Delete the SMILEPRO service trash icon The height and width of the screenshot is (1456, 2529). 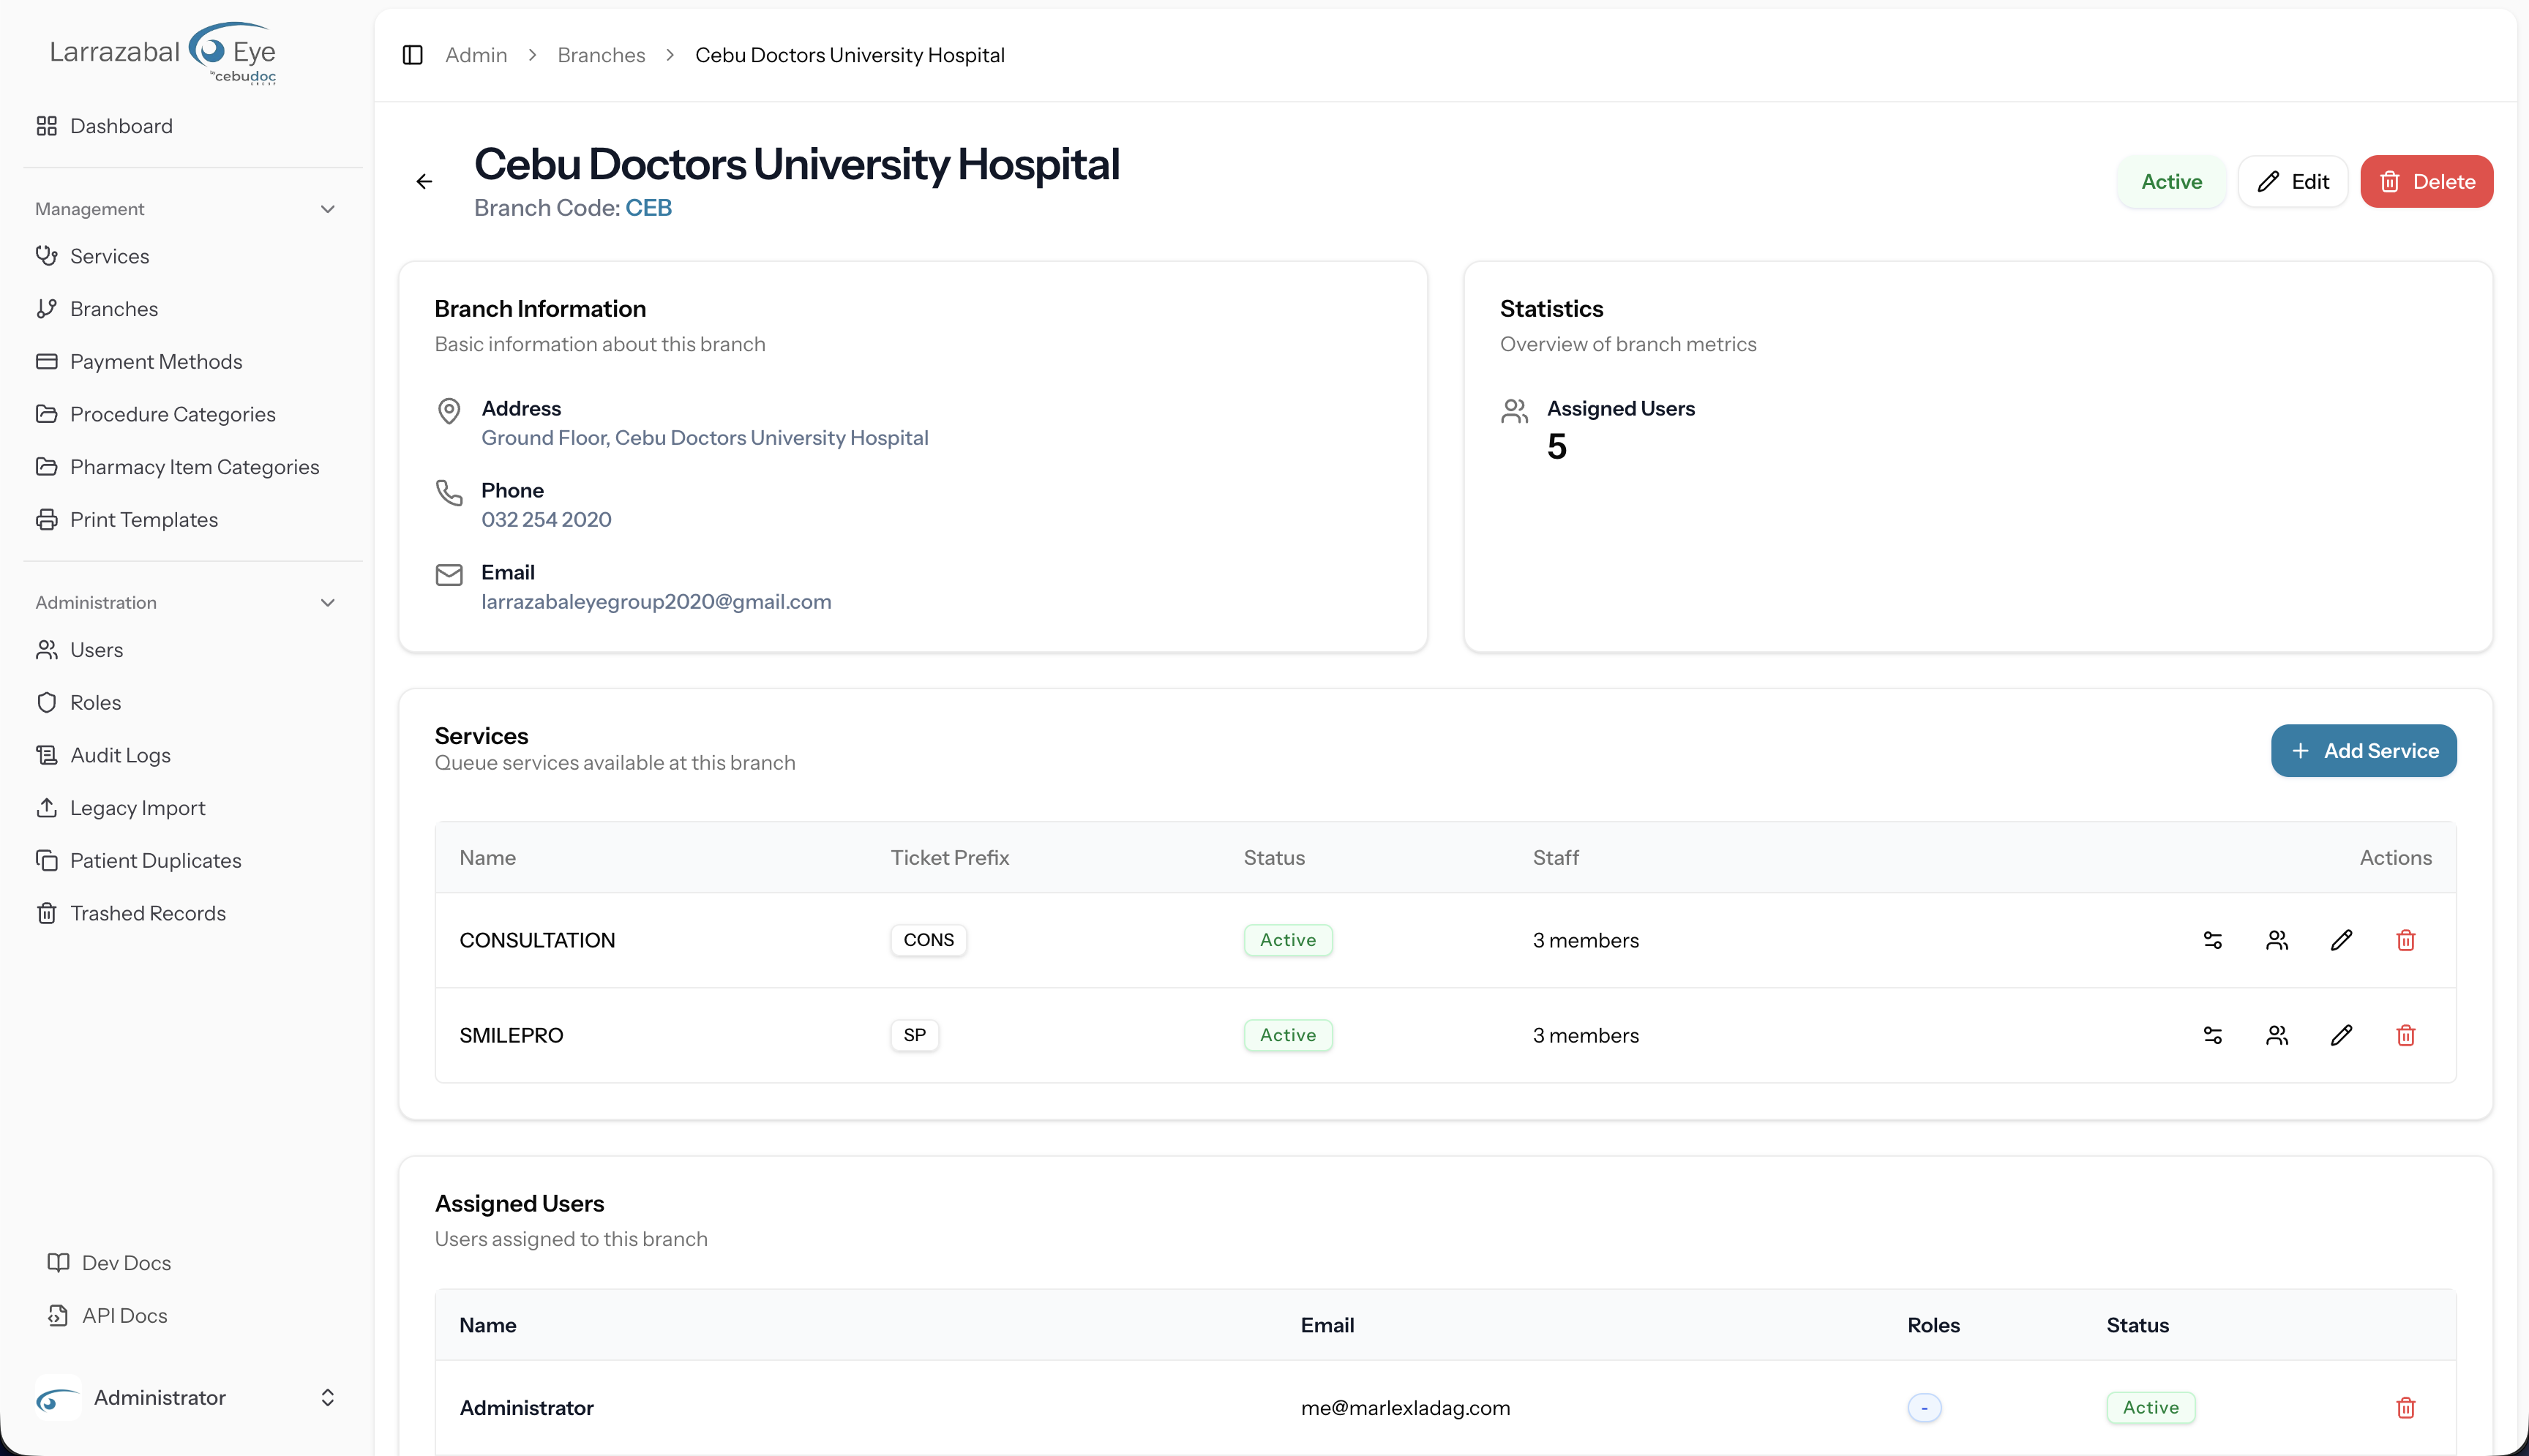2406,1035
